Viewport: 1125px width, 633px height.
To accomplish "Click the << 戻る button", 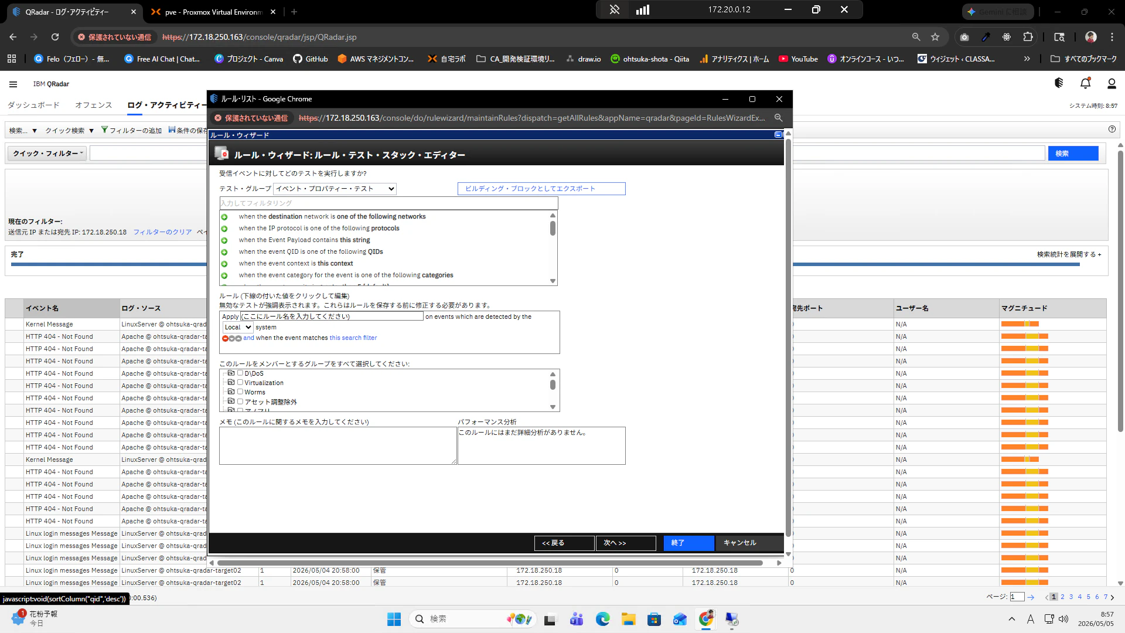I will pyautogui.click(x=564, y=543).
